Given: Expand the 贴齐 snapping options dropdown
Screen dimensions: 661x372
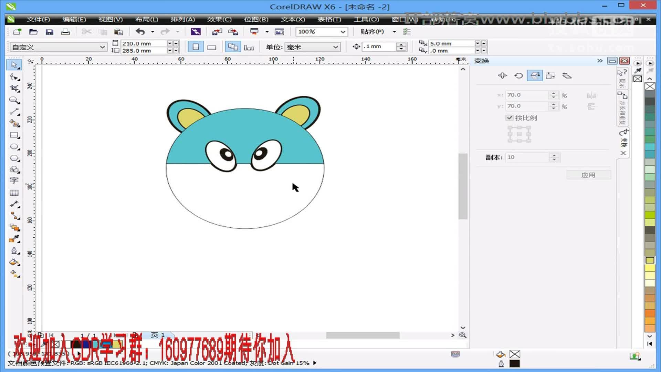Looking at the screenshot, I should point(394,31).
